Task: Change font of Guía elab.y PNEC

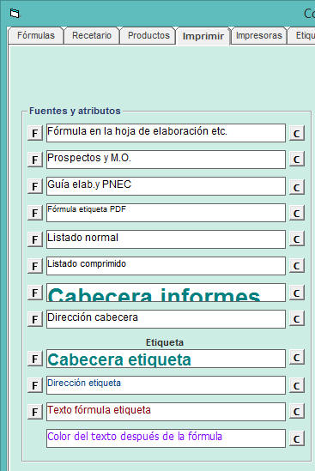Action: [x=35, y=186]
